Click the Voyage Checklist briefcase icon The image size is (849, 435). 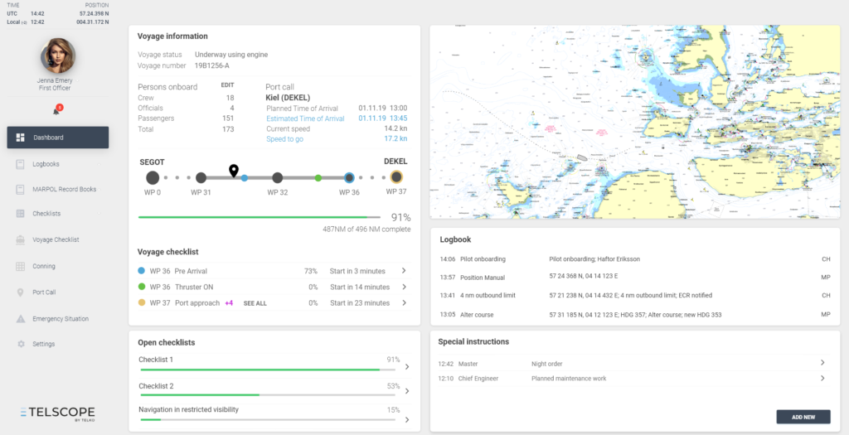point(20,239)
